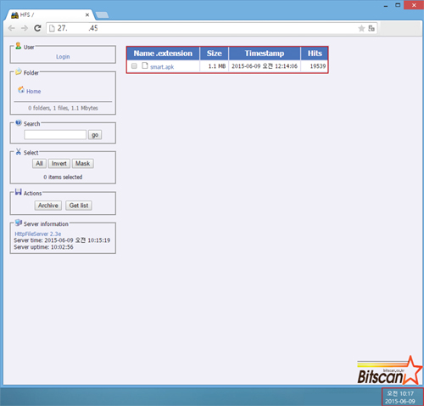Open the translate icon in address bar
The width and height of the screenshot is (424, 406).
(371, 28)
